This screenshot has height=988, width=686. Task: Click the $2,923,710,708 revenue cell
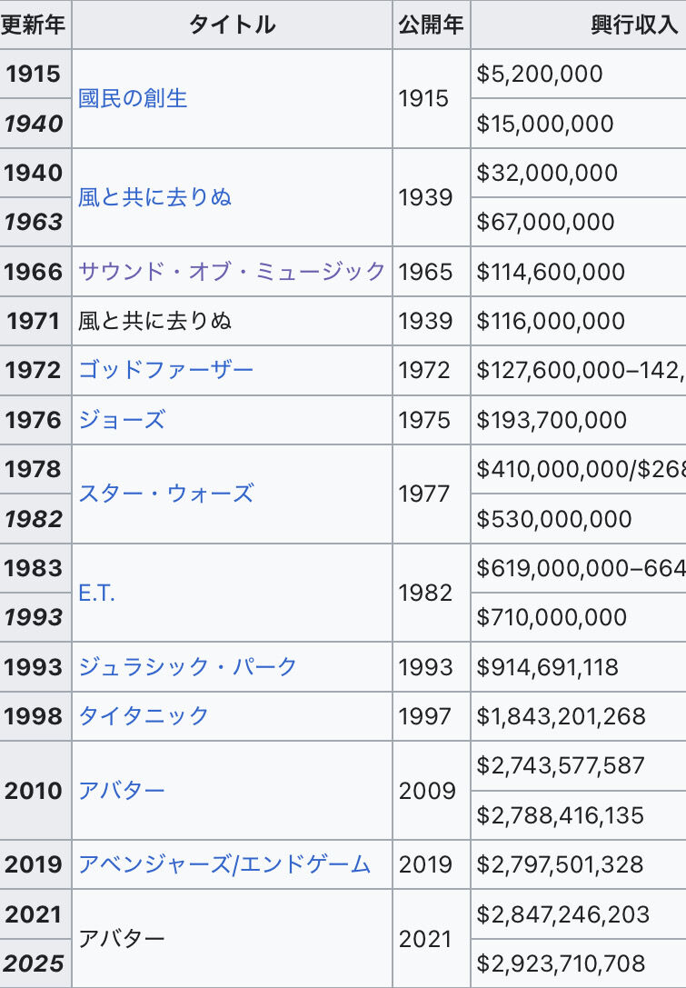click(x=579, y=963)
